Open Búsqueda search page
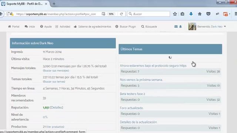This screenshot has height=133, width=237. [x=149, y=27]
